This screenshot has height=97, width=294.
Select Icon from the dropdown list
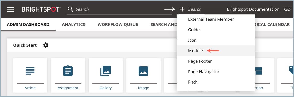(x=216, y=40)
